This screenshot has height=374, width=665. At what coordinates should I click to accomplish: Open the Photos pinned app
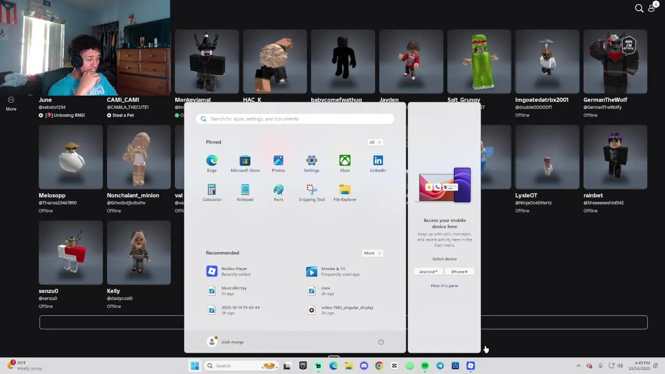[x=278, y=164]
